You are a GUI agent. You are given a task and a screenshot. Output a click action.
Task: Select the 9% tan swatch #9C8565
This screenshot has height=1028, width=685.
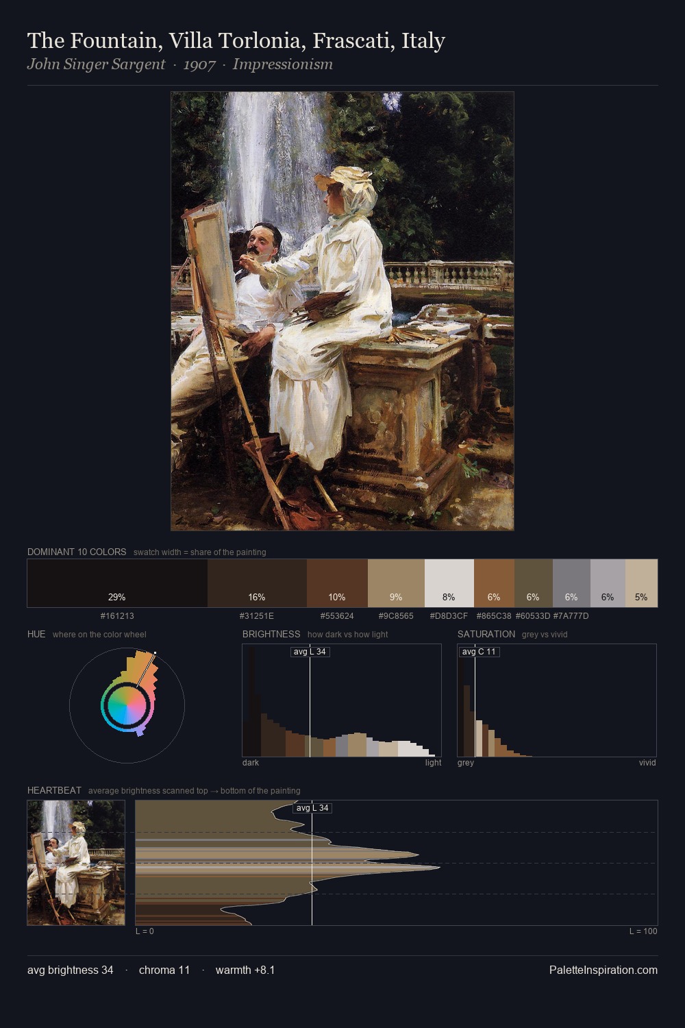point(396,583)
